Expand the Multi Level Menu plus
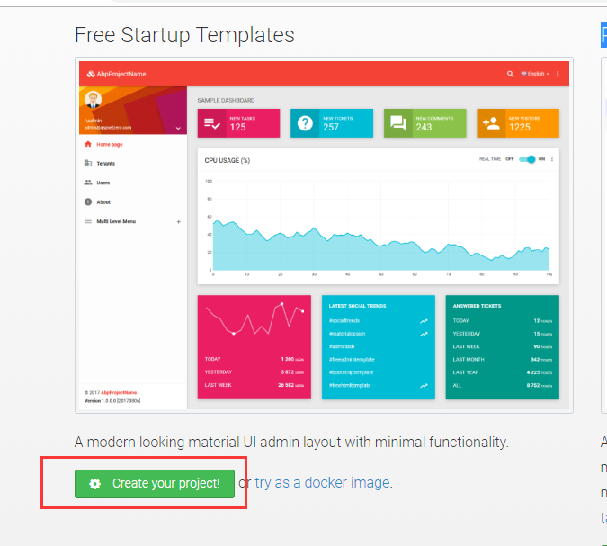 coord(178,221)
